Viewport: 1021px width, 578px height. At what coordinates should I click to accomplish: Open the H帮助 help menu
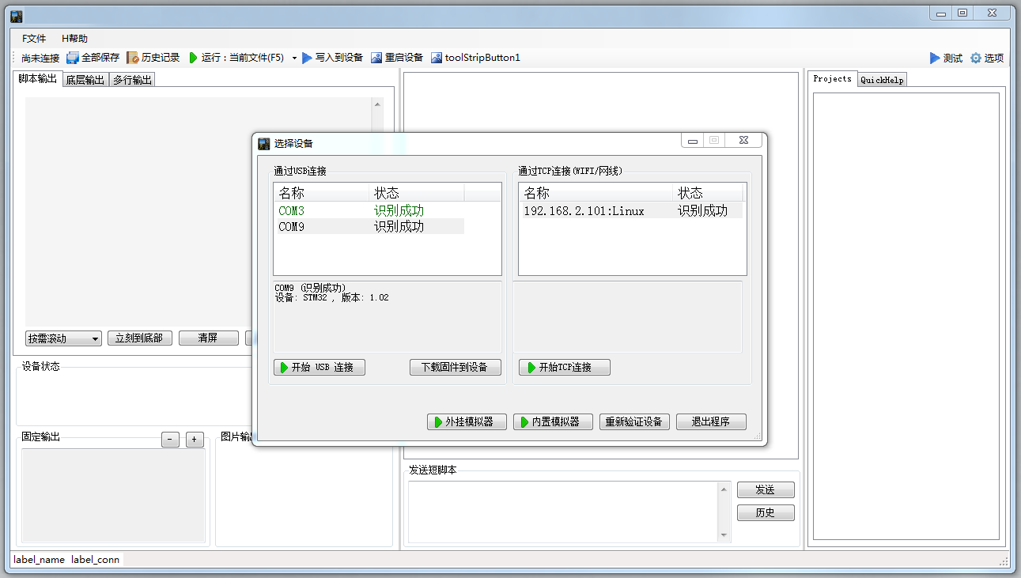pos(75,39)
